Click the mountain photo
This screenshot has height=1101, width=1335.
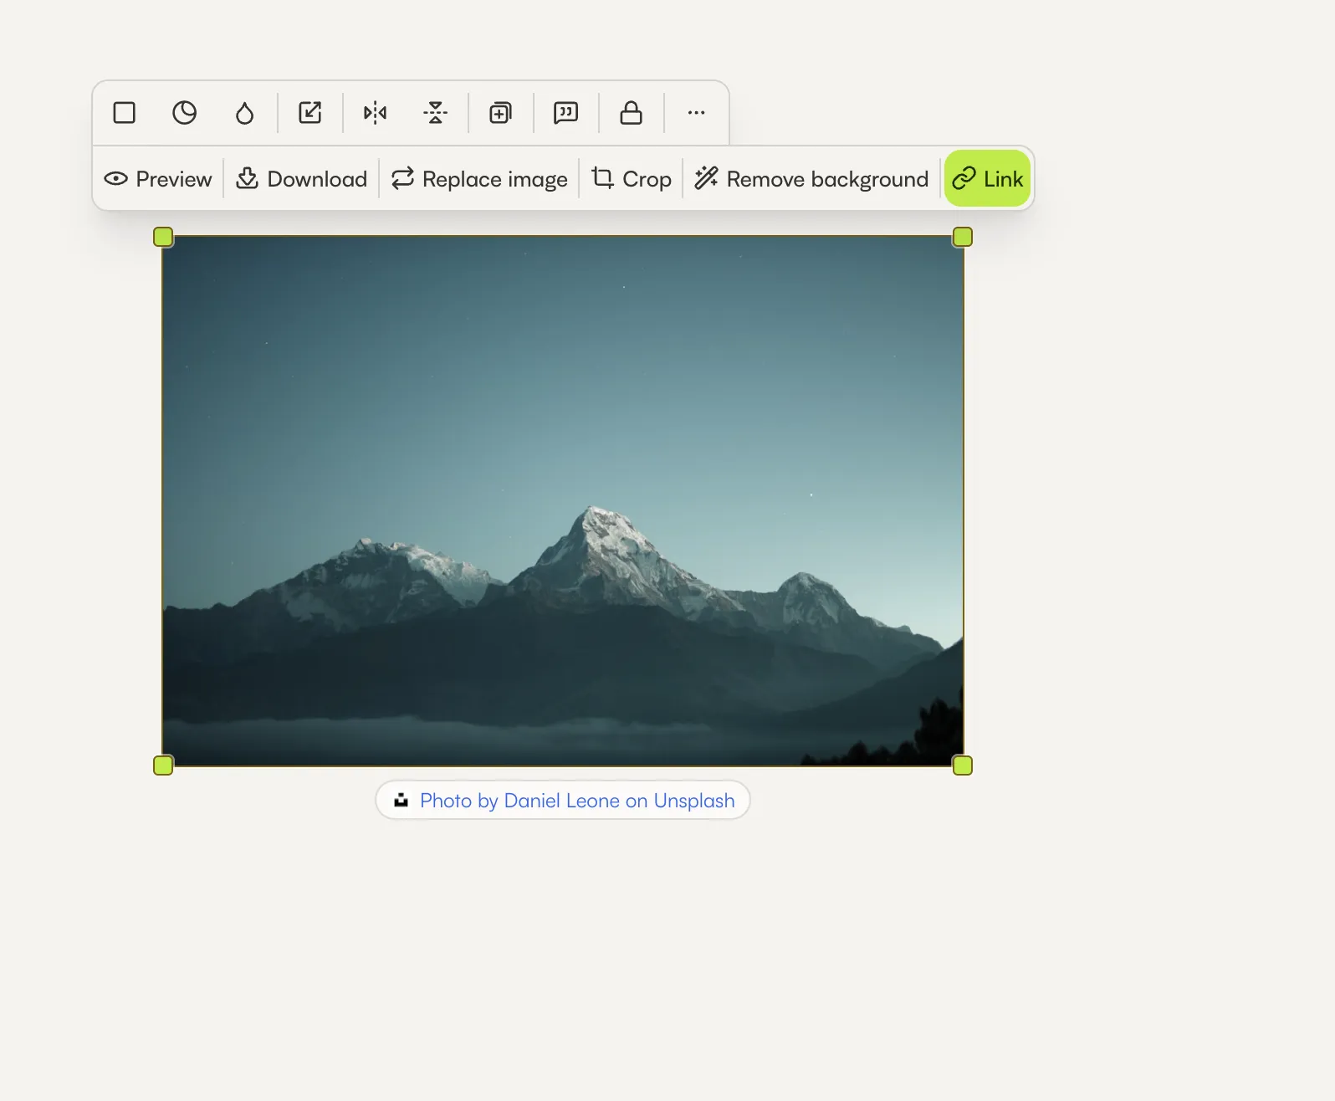coord(563,501)
